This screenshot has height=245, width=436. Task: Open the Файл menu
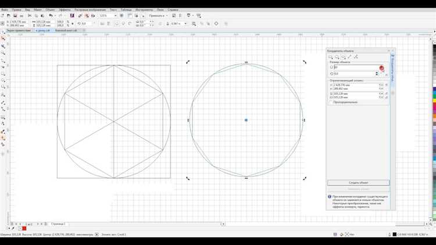pyautogui.click(x=5, y=10)
